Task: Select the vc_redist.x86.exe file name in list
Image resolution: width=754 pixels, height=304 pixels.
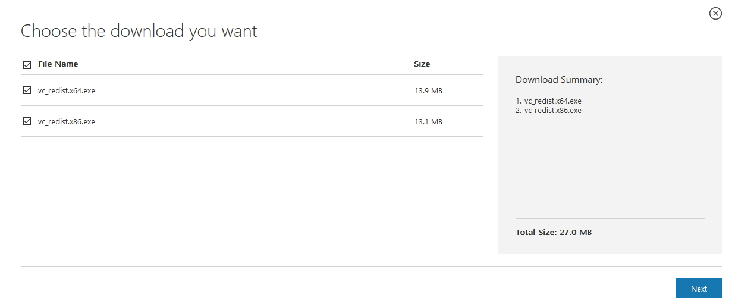Action: (67, 121)
